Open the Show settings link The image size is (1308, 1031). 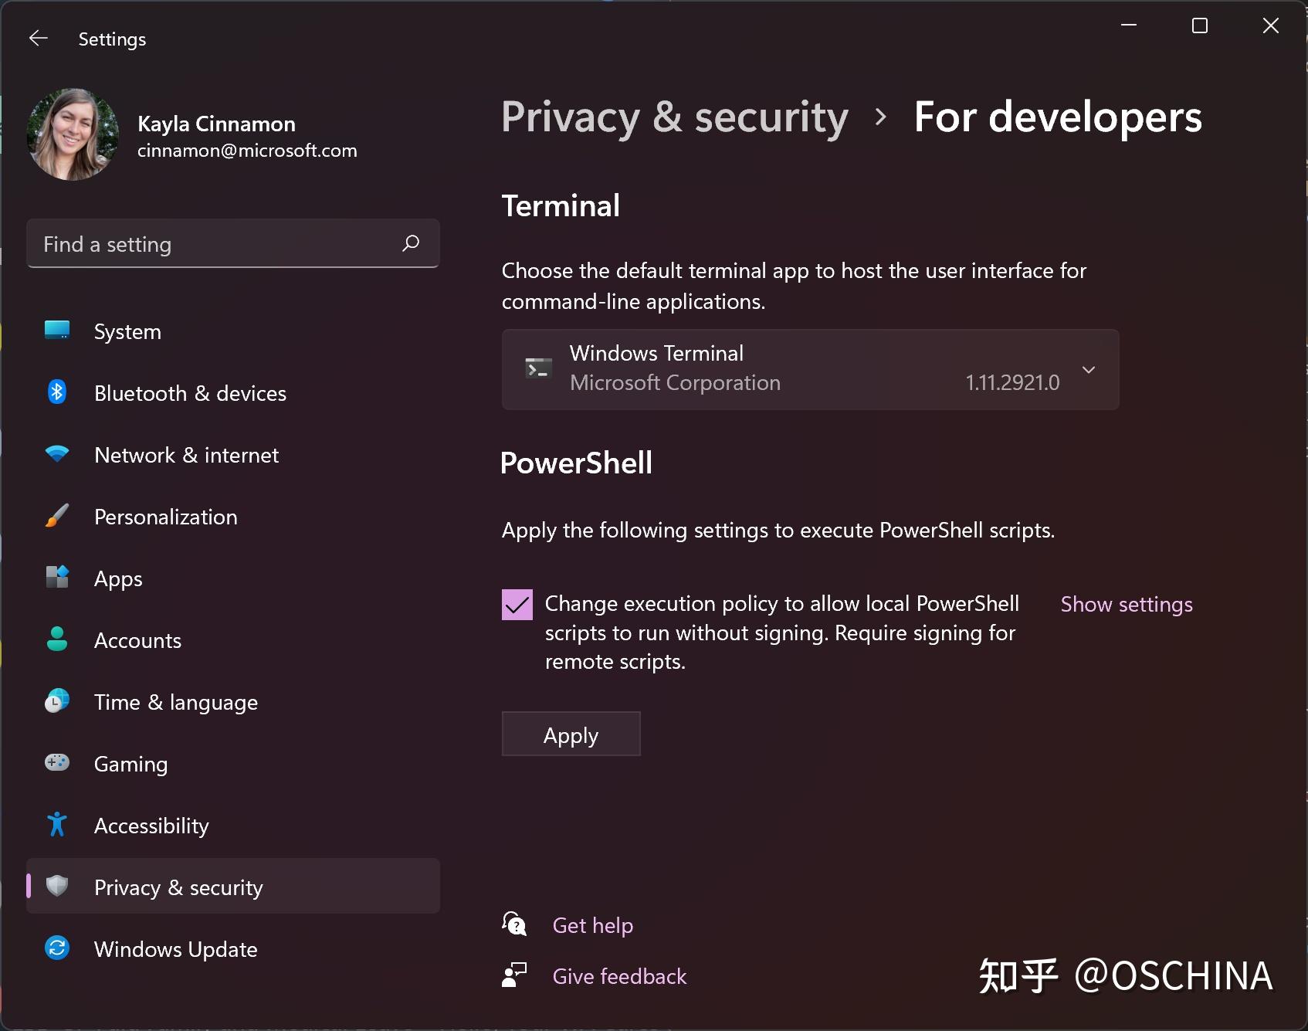click(1126, 604)
